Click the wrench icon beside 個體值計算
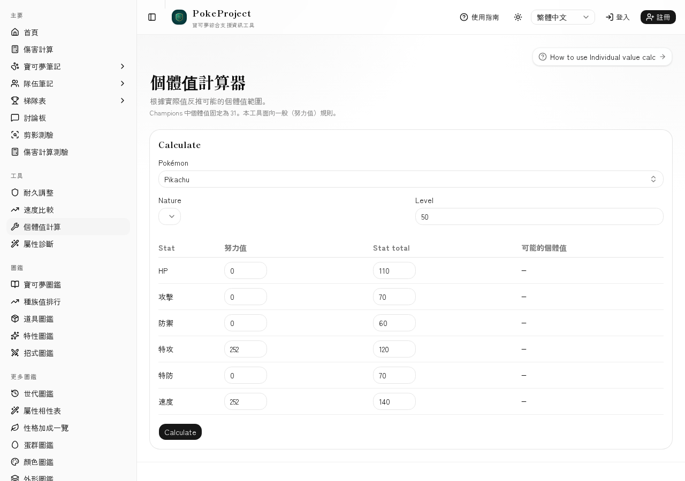Viewport: 685px width, 481px height. 15,227
